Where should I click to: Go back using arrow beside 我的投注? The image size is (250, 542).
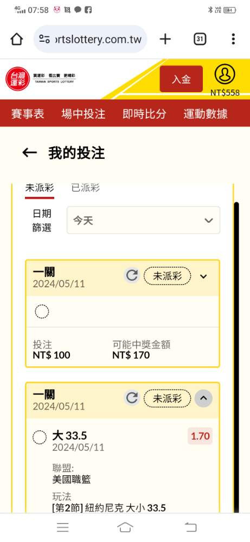click(29, 153)
